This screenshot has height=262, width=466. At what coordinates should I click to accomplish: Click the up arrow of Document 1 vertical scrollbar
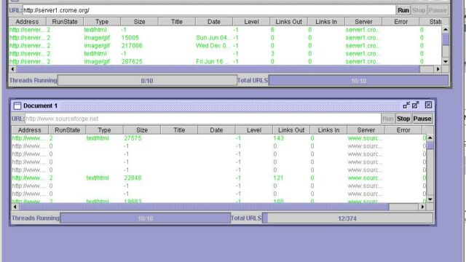pos(430,138)
